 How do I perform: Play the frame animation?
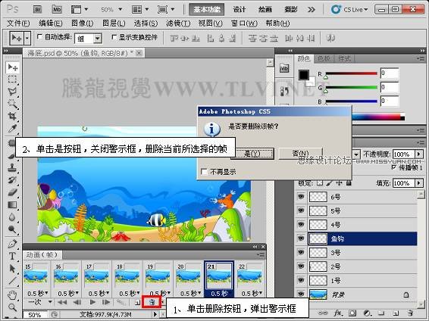[92, 302]
